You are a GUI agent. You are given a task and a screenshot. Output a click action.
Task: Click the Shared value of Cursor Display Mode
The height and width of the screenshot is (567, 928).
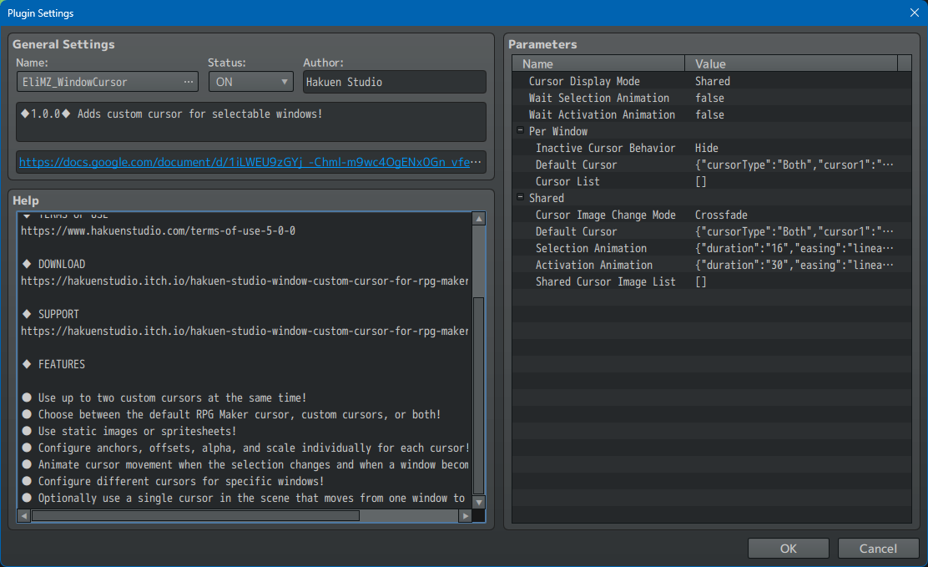pyautogui.click(x=713, y=81)
